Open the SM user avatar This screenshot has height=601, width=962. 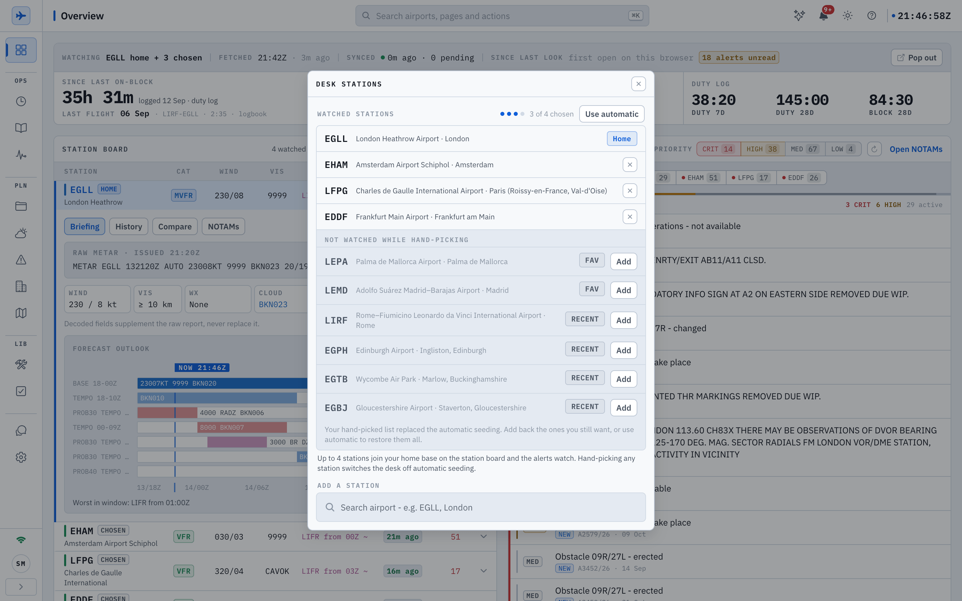pyautogui.click(x=21, y=564)
